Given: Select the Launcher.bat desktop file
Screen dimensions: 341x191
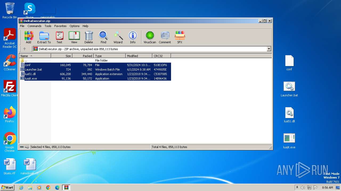Looking at the screenshot, I should pyautogui.click(x=289, y=89).
